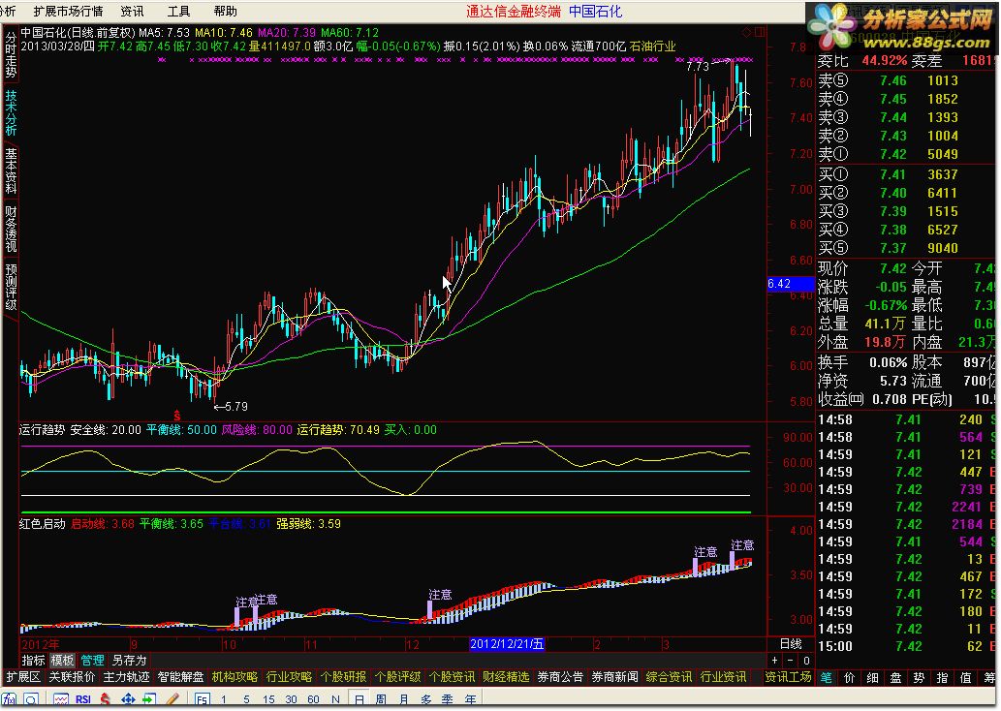Click the plus zoom button under 日线
This screenshot has width=1001, height=711.
tap(774, 661)
